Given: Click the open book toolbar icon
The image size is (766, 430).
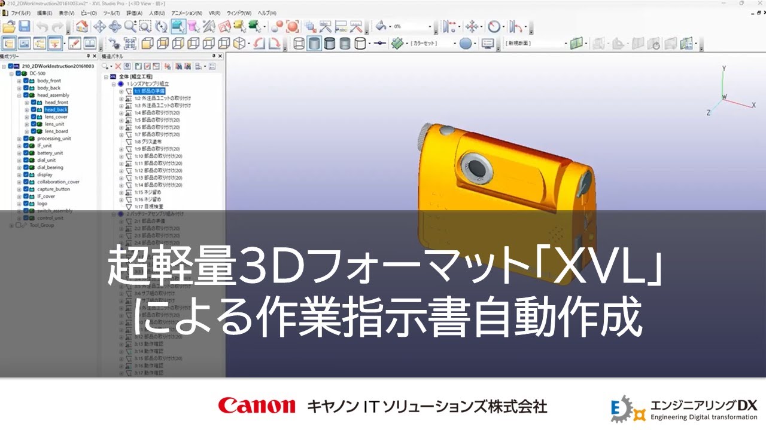Looking at the screenshot, I should pyautogui.click(x=90, y=43).
